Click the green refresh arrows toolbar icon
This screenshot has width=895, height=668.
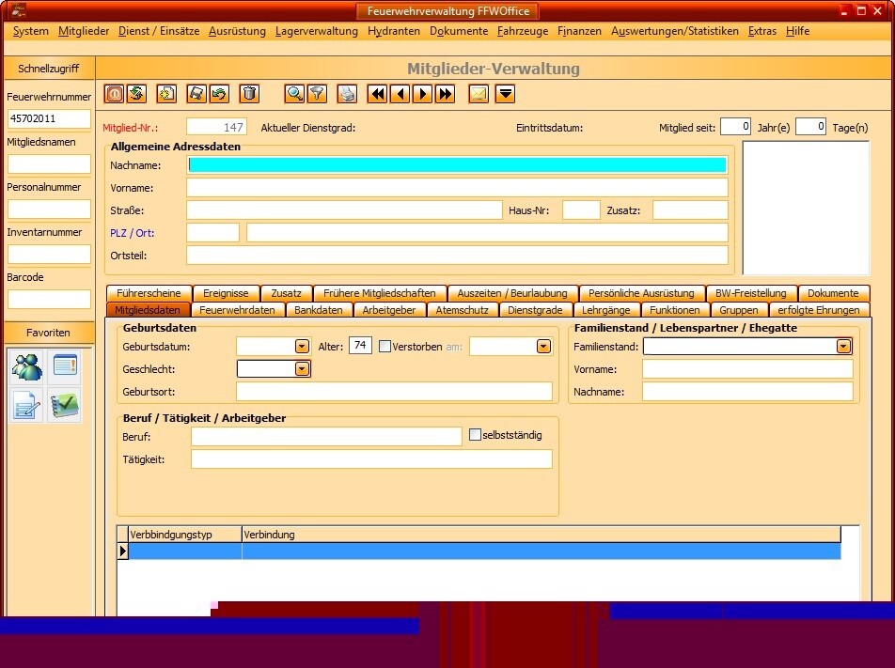[136, 94]
